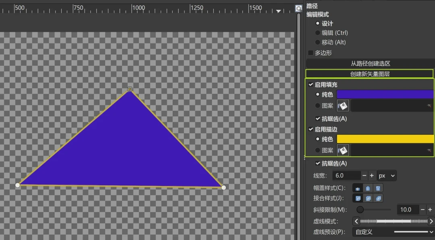Screen dimensions: 435x240
Task: Select 编辑 (Ctrl) edit mode
Action: (x=331, y=33)
